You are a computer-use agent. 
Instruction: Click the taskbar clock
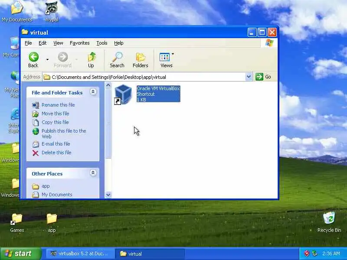331,253
